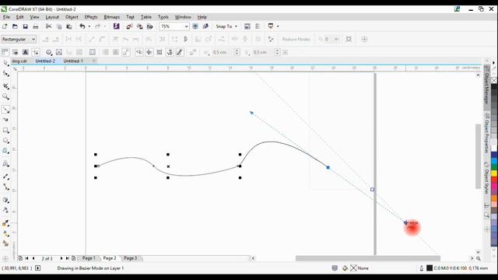Select the Zoom magnifier tool
498x280 pixels.
point(5,96)
